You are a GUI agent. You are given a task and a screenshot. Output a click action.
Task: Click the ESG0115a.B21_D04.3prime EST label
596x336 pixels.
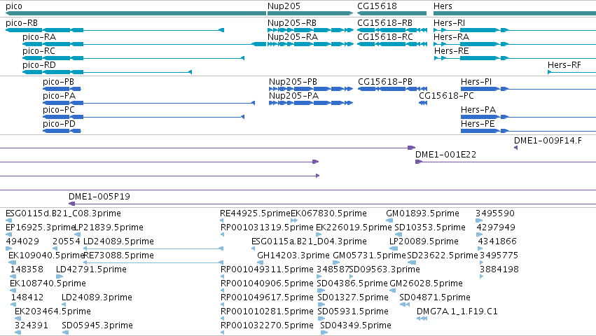point(309,241)
